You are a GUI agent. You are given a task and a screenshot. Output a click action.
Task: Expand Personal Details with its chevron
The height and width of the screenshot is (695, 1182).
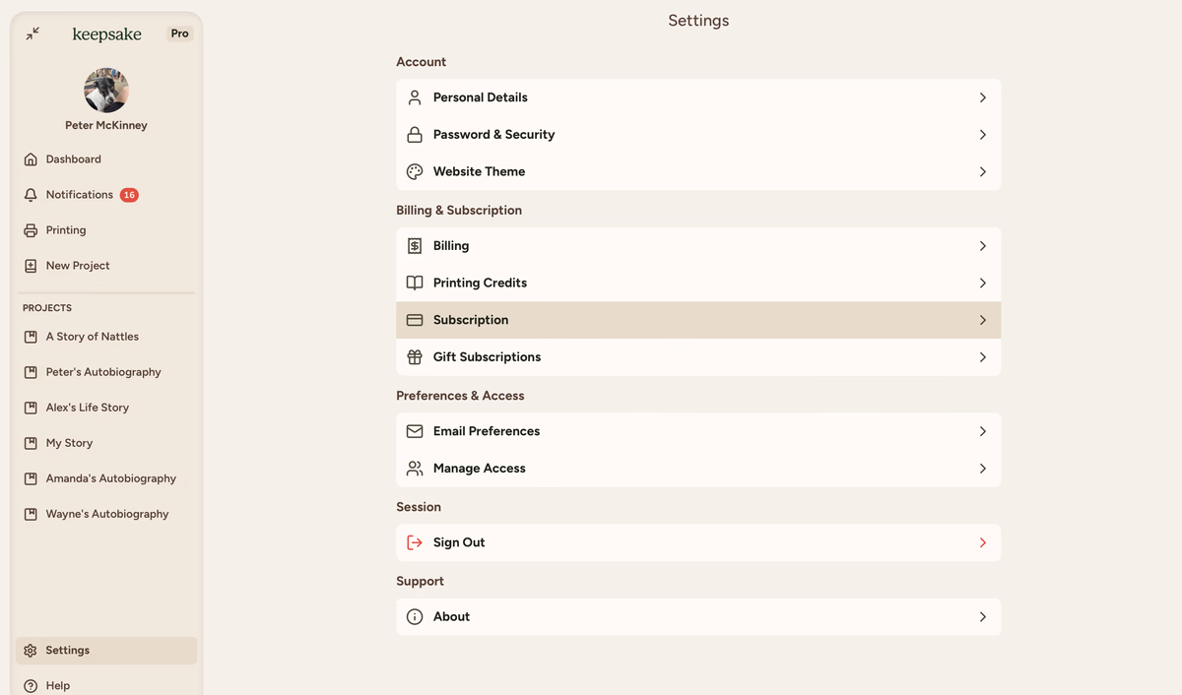point(982,97)
